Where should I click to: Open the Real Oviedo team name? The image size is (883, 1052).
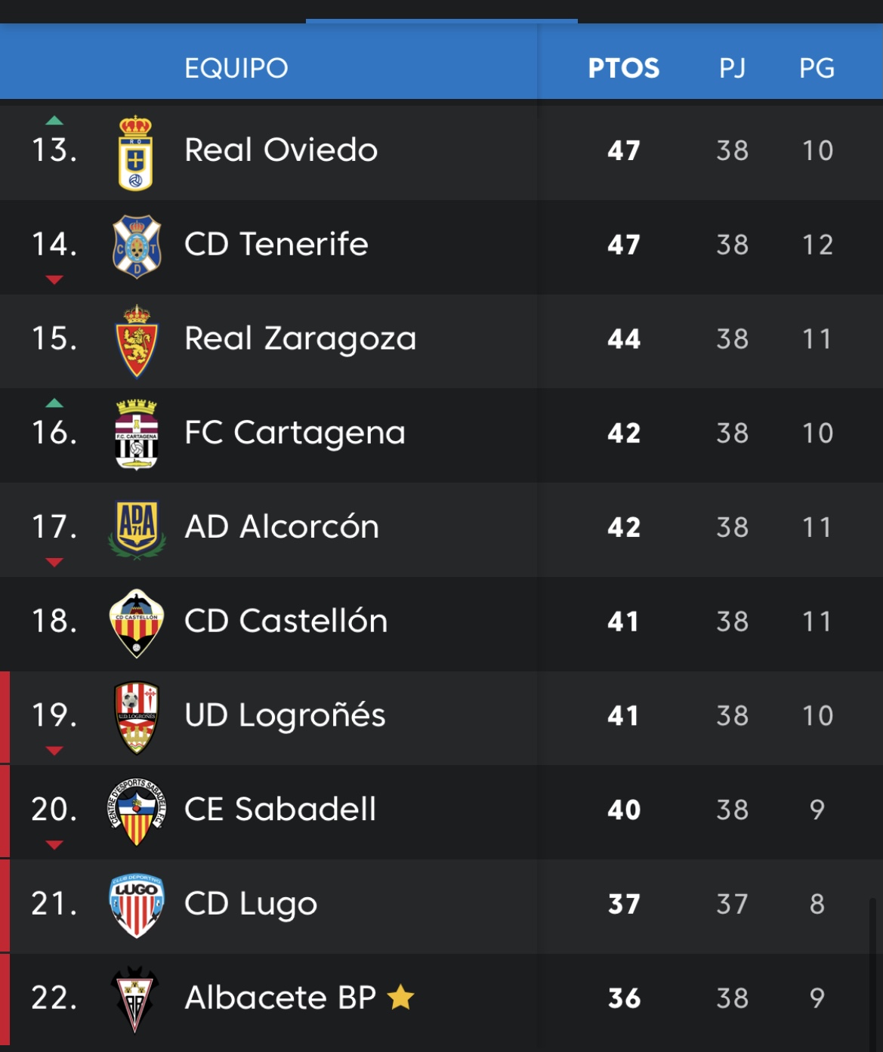click(281, 150)
